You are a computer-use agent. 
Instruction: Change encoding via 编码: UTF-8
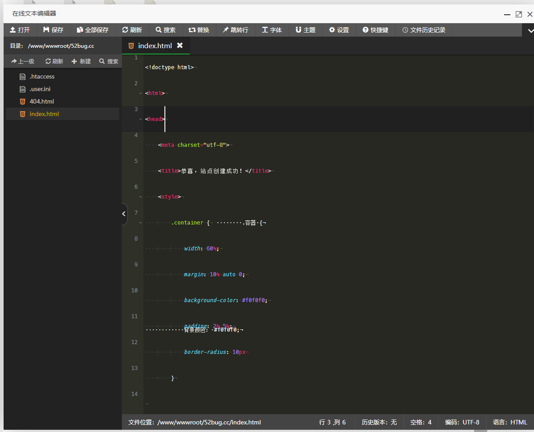(462, 422)
